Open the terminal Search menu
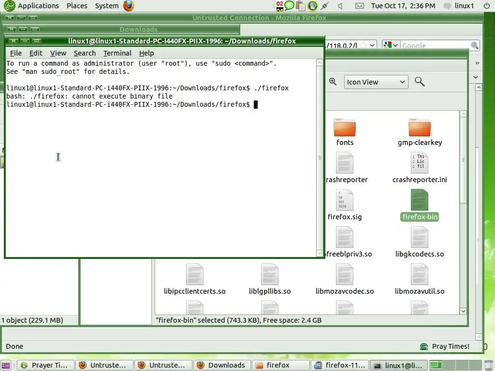 tap(85, 53)
